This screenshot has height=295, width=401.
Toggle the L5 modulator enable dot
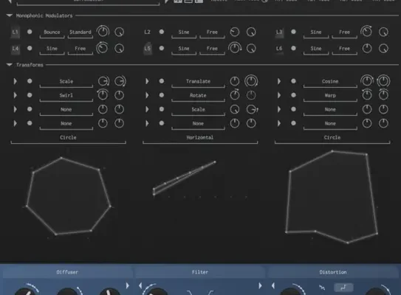162,48
